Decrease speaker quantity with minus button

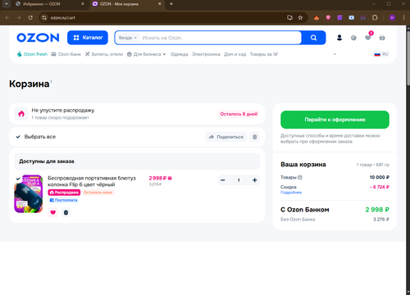coord(223,180)
